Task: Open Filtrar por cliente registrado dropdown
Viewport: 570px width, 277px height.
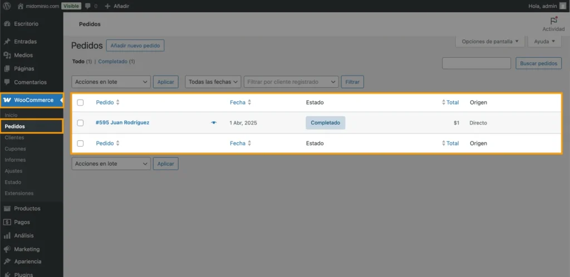Action: (291, 82)
